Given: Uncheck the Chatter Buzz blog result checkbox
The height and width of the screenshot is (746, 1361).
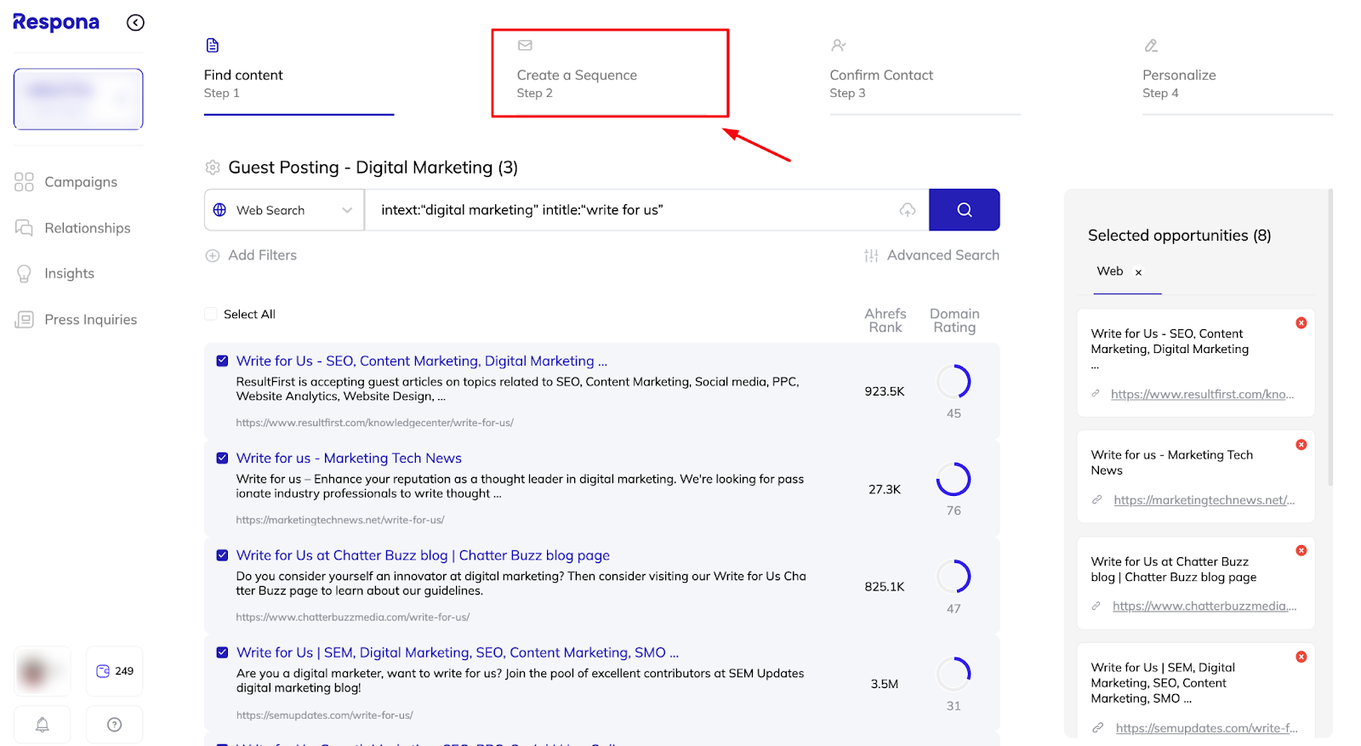Looking at the screenshot, I should [x=222, y=555].
